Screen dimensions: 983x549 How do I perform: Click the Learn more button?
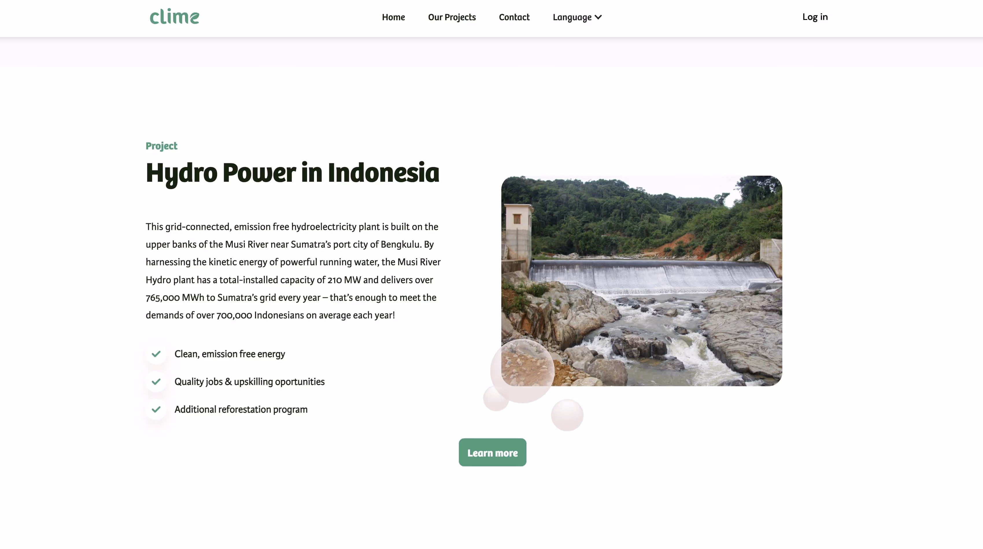(492, 452)
